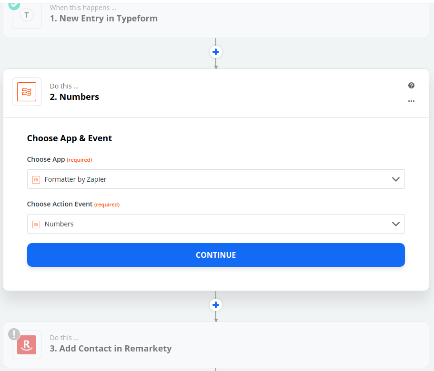Click 'Do this ...' above Add Contact in Remarkety
Screen dimensions: 434x371
[x=64, y=338]
